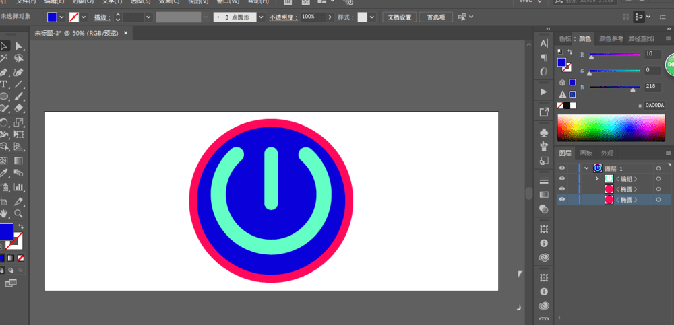The width and height of the screenshot is (674, 325).
Task: Swap fill and stroke in toolbox
Action: tap(21, 227)
